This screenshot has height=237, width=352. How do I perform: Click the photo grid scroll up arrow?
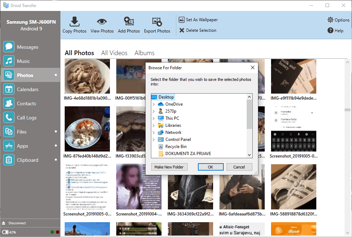[347, 62]
